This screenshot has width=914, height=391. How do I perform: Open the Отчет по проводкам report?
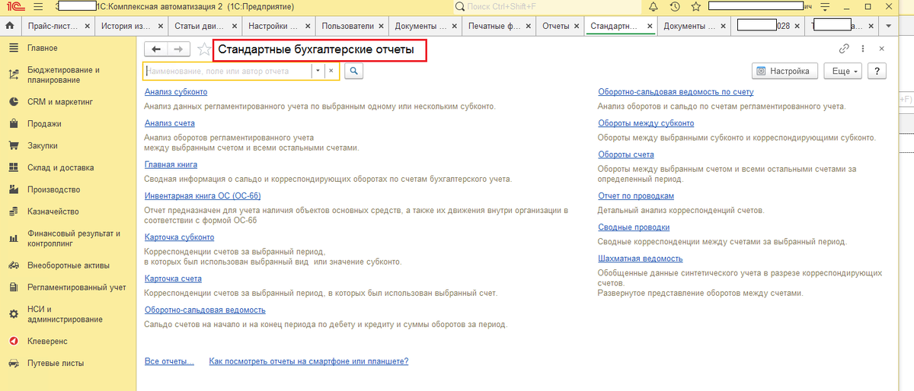pos(636,195)
